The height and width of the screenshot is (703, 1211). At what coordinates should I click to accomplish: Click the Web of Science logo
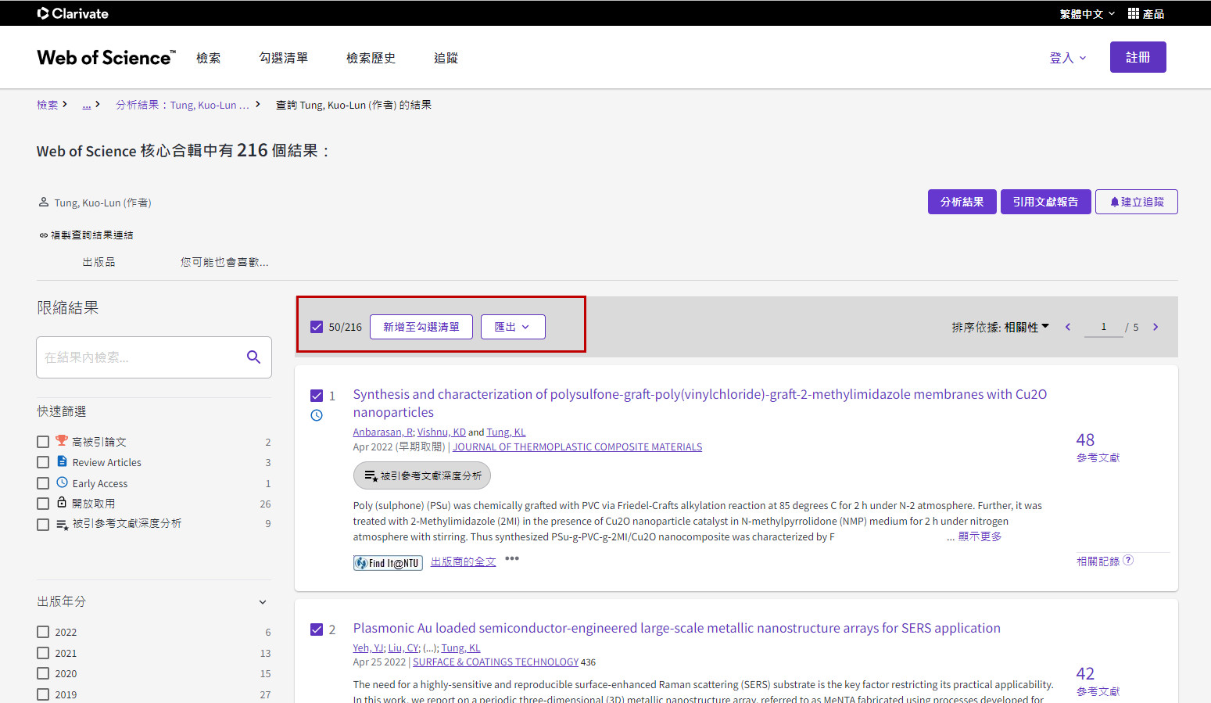click(106, 57)
